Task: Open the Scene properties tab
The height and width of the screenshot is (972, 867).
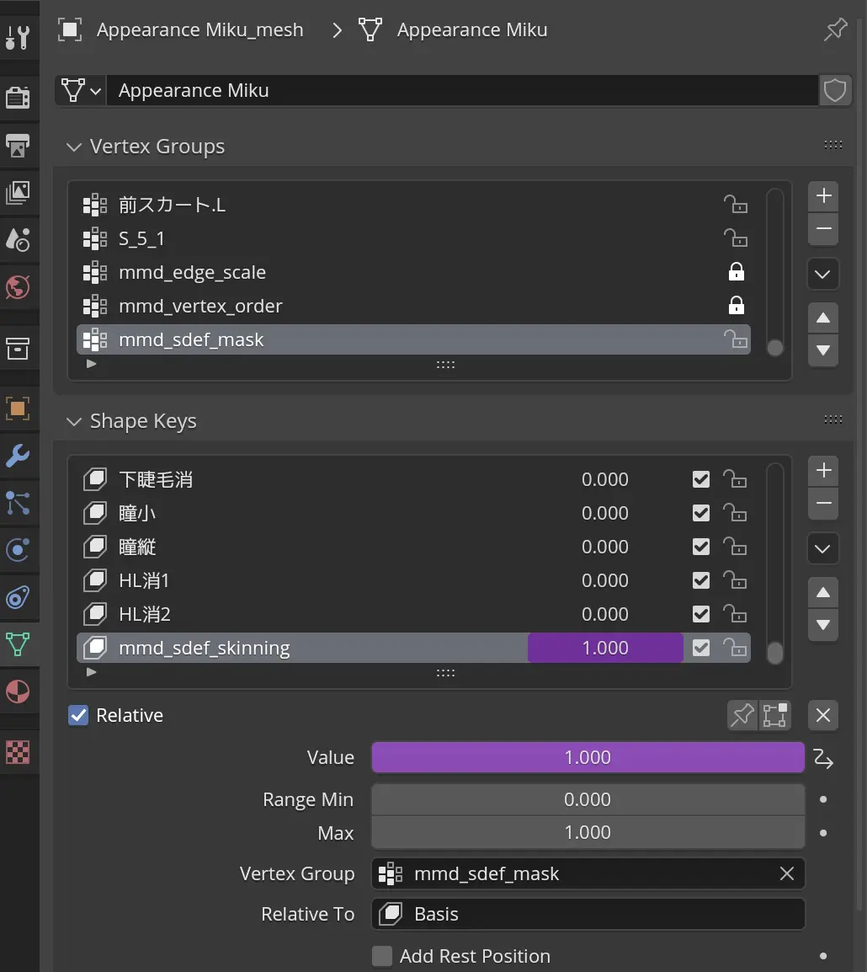Action: point(18,239)
